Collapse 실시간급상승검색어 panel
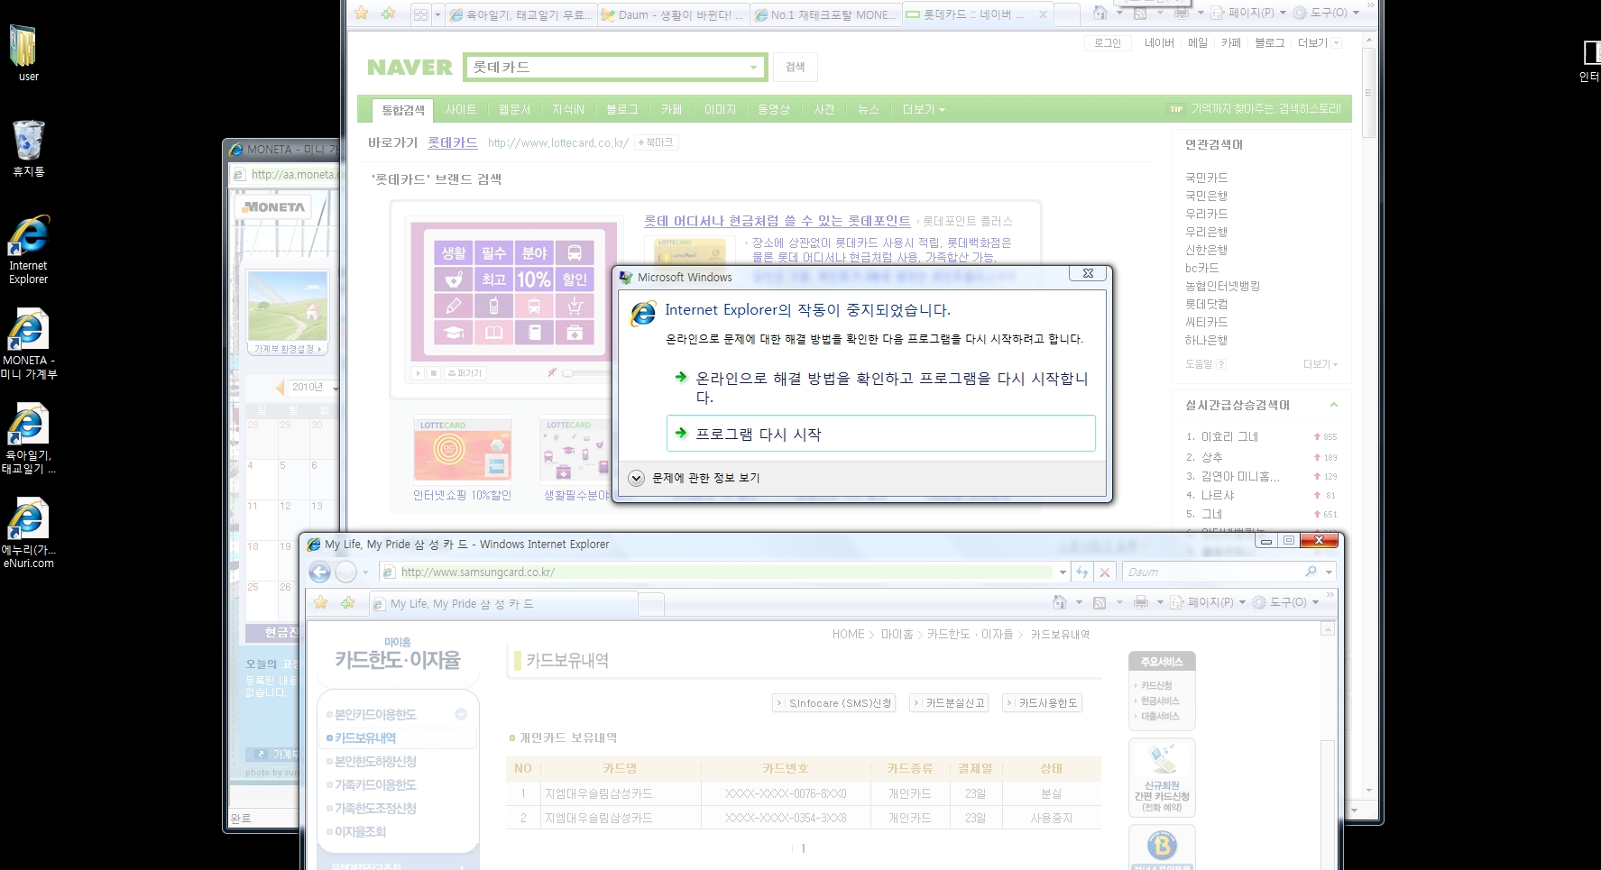The height and width of the screenshot is (870, 1601). (1334, 405)
